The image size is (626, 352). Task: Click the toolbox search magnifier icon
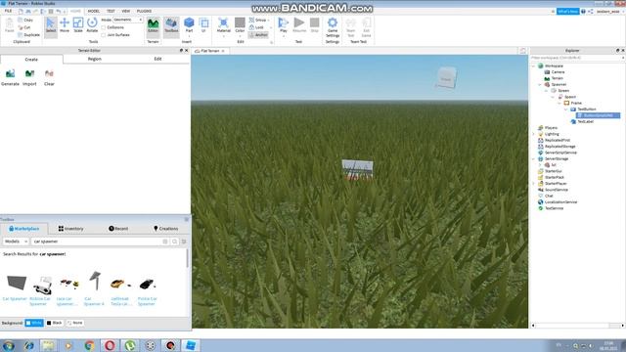(x=174, y=242)
